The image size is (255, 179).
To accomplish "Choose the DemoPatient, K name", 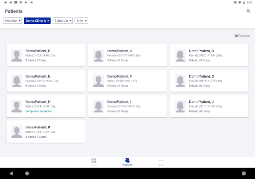I will point(38,127).
